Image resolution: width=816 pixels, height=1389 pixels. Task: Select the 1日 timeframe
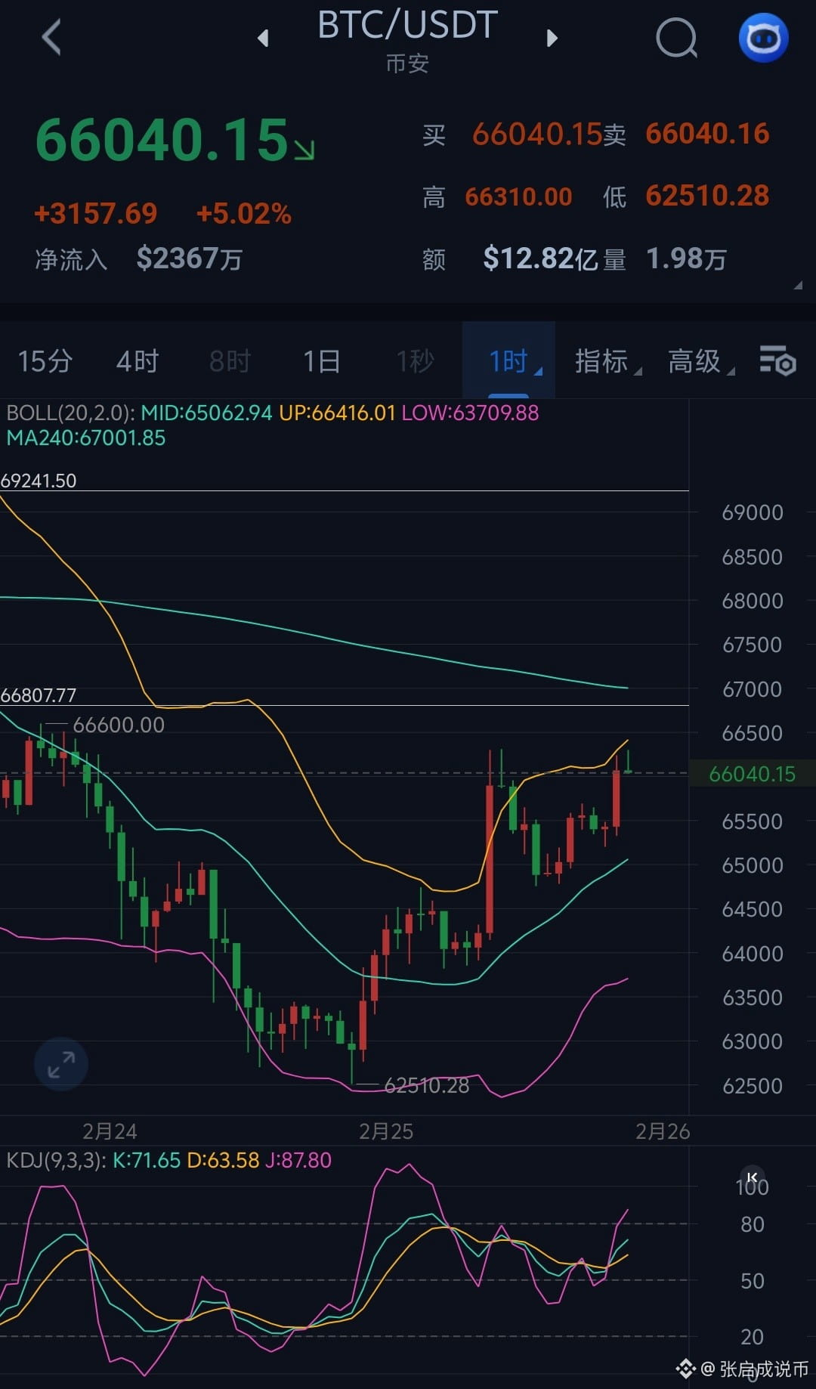point(322,361)
